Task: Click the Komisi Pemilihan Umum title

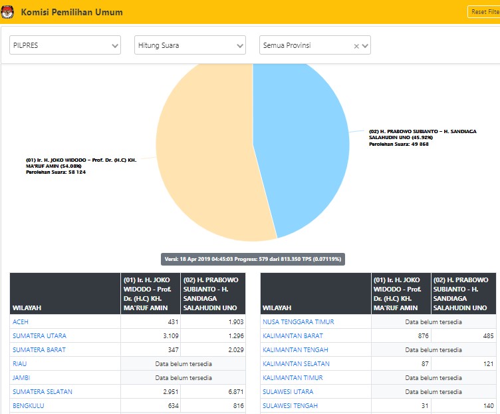Action: [x=72, y=12]
